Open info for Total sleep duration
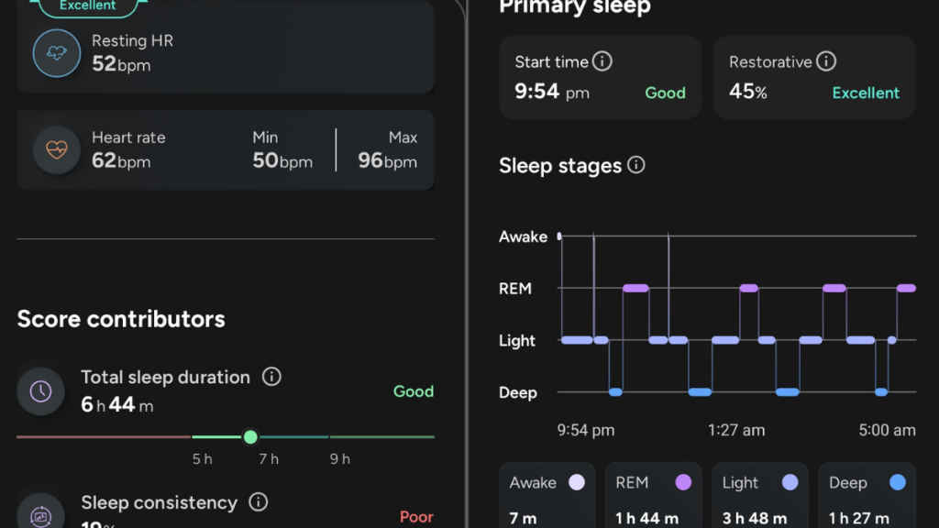The width and height of the screenshot is (939, 528). coord(271,377)
